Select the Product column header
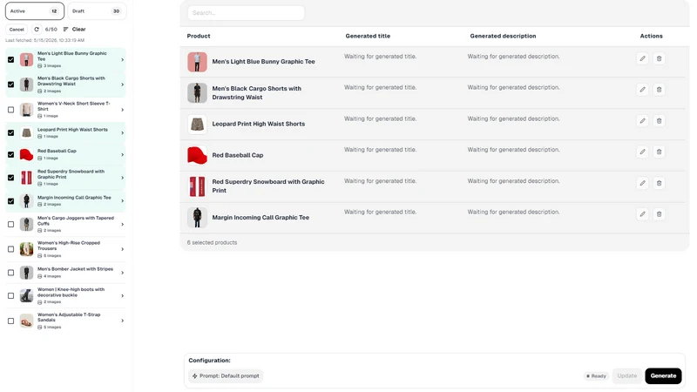 pos(199,36)
